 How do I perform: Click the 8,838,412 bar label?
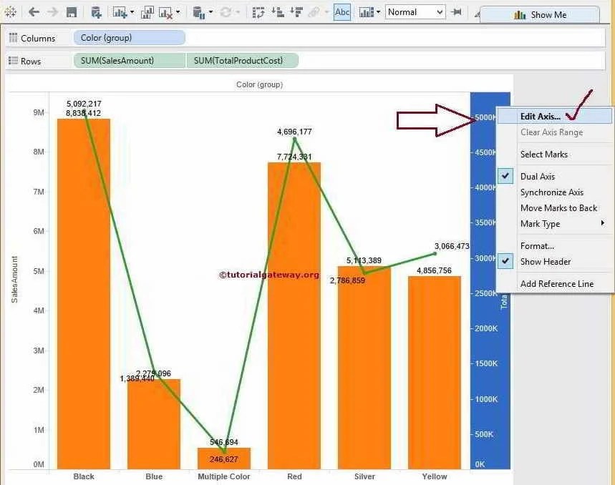click(83, 113)
